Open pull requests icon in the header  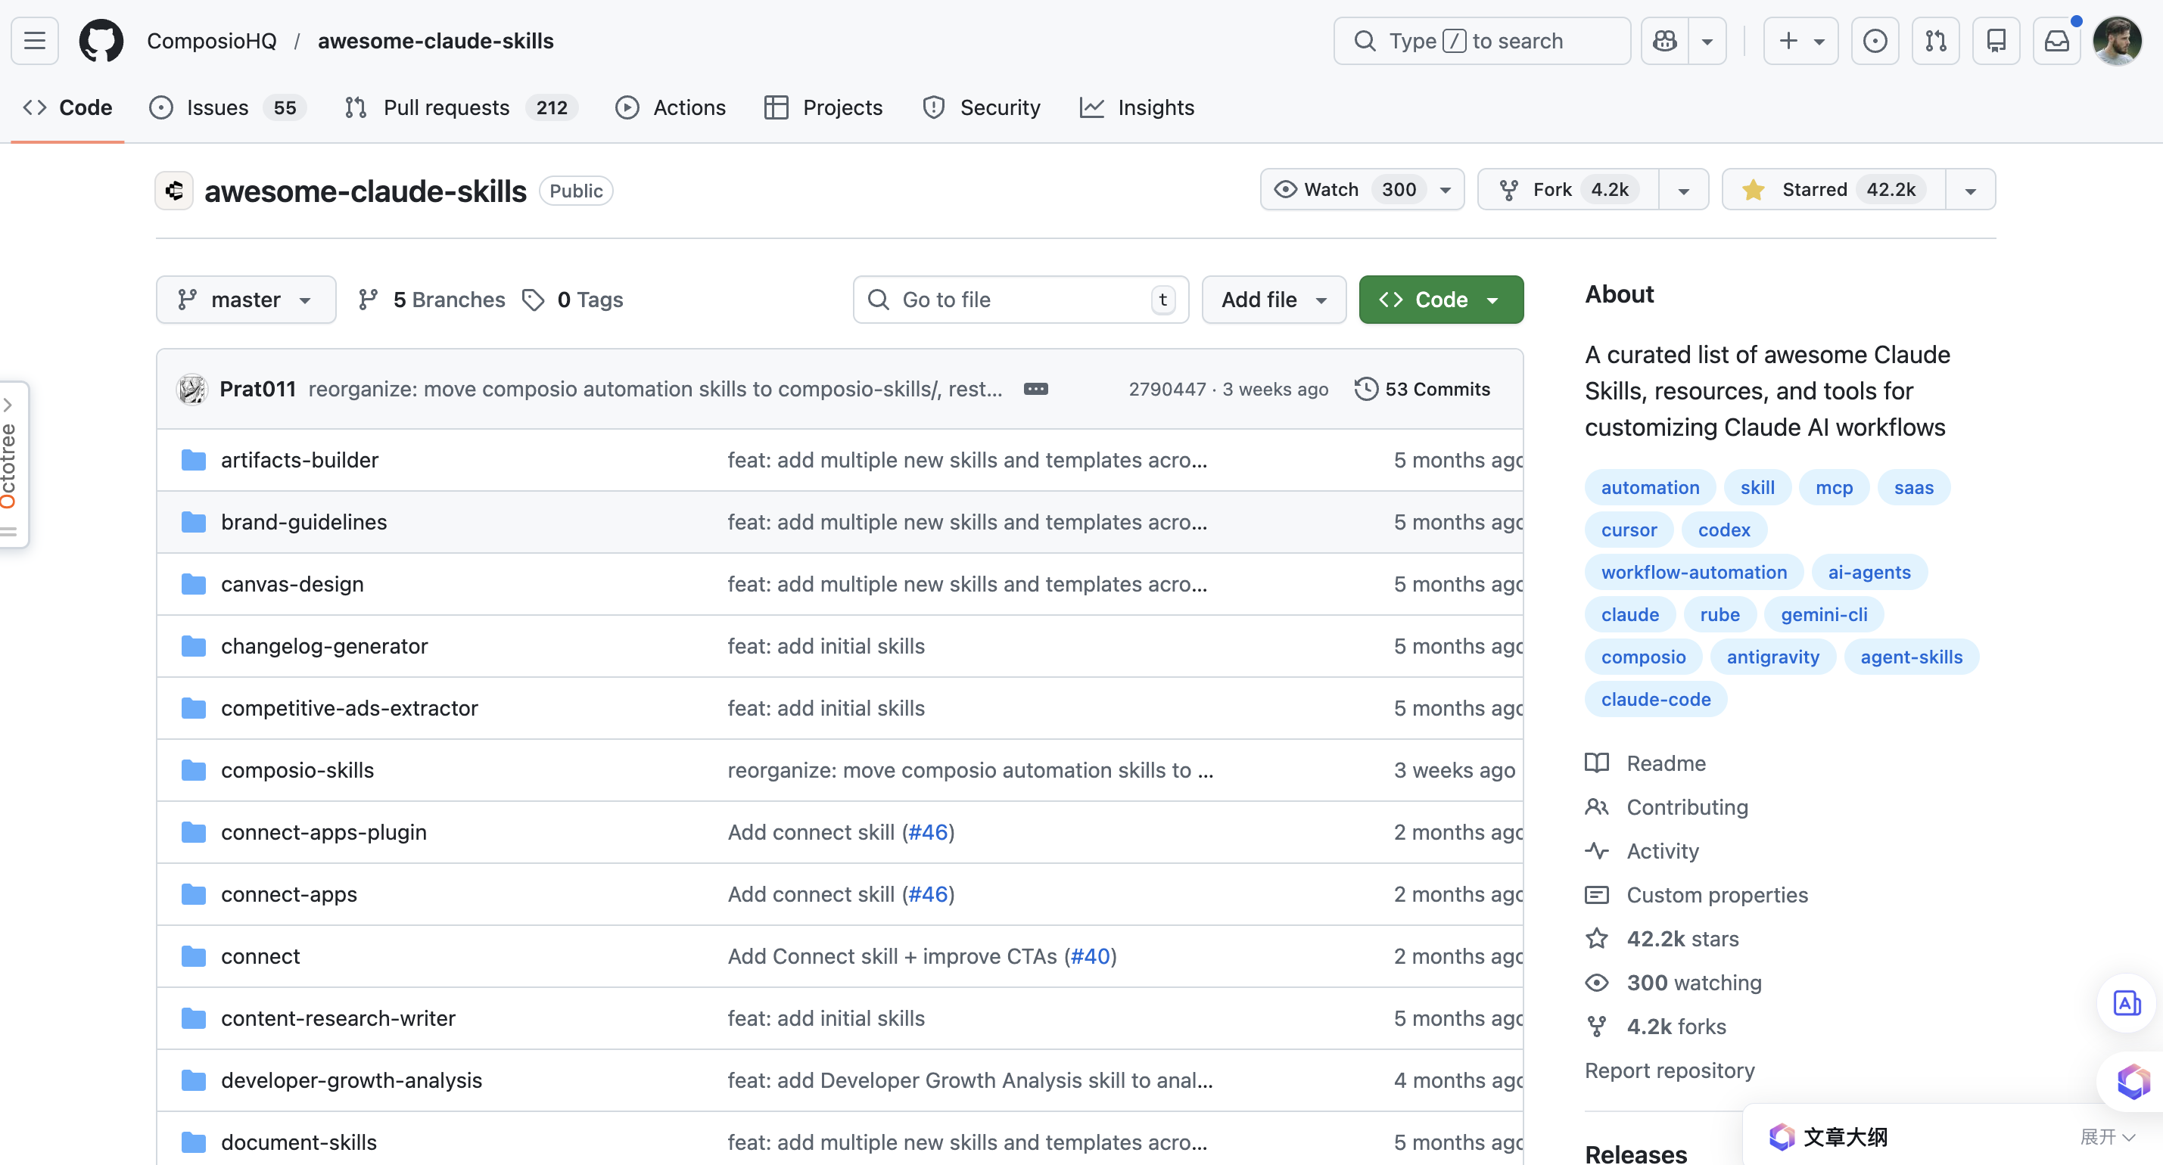[1935, 40]
